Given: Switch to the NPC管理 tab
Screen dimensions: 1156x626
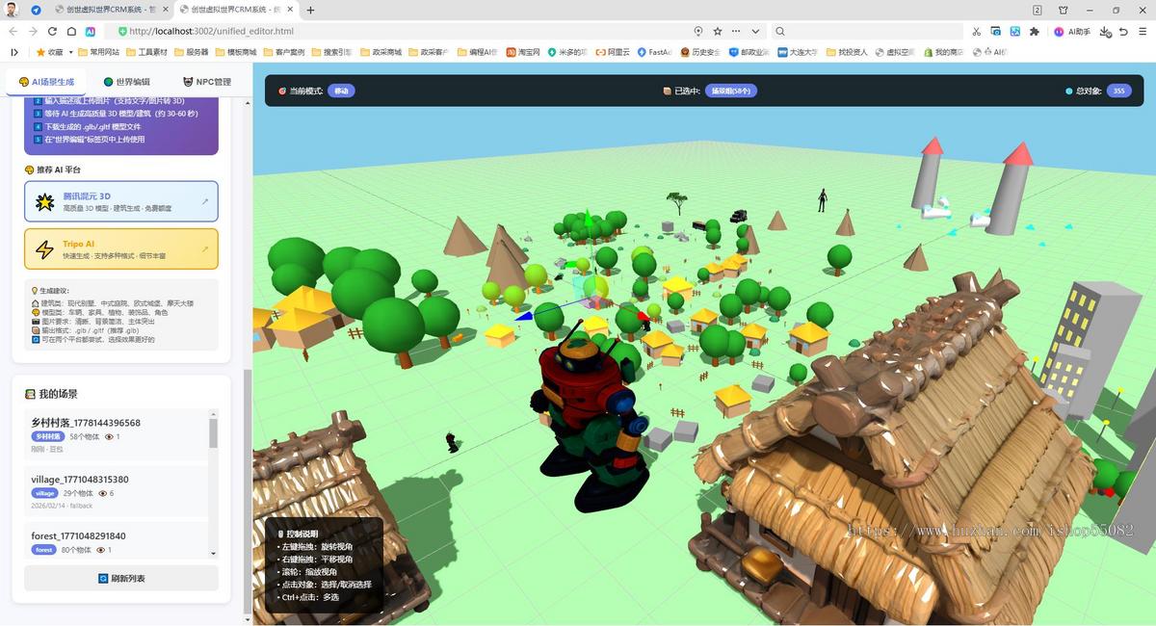Looking at the screenshot, I should pos(206,82).
